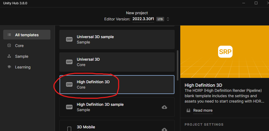The width and height of the screenshot is (269, 131).
Task: Click the SRP preview thumbnail image
Action: coord(225,52)
